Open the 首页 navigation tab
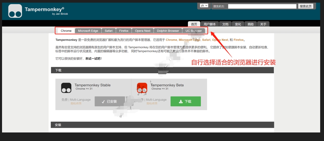Viewport: 324px width, 141px height. [x=194, y=24]
